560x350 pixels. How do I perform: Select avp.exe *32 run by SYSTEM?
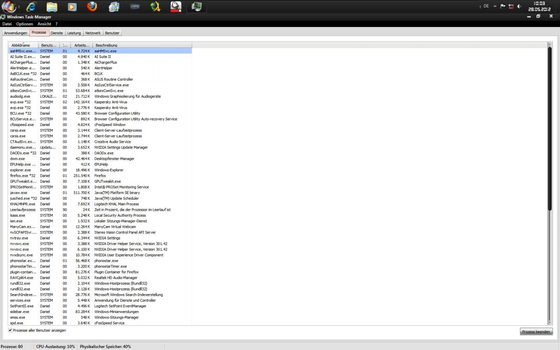[x=100, y=102]
